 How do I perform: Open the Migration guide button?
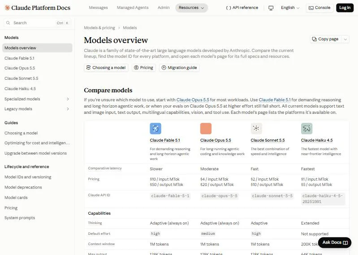click(x=179, y=68)
